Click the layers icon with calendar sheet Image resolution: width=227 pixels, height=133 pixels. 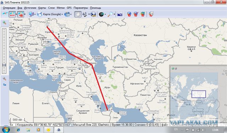point(67,14)
